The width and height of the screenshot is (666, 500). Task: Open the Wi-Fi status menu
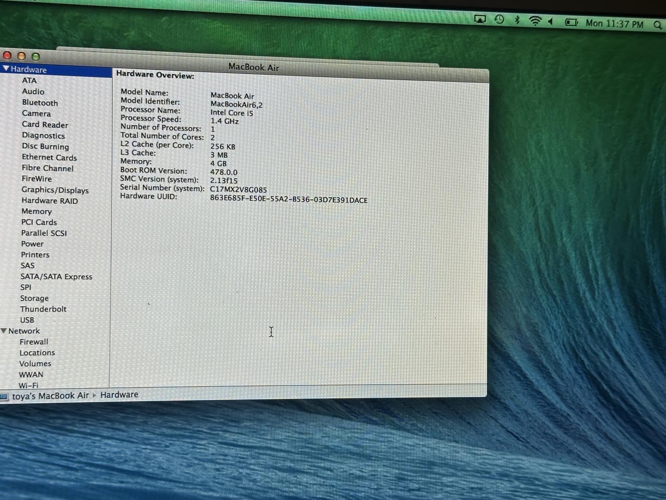[535, 21]
